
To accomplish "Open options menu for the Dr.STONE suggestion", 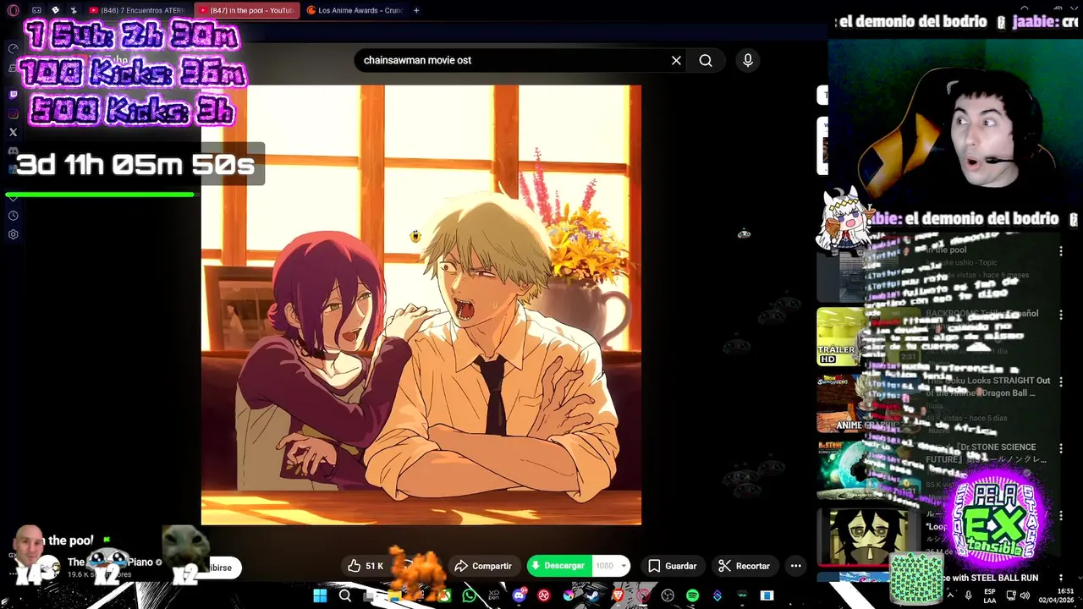I will [x=1060, y=450].
